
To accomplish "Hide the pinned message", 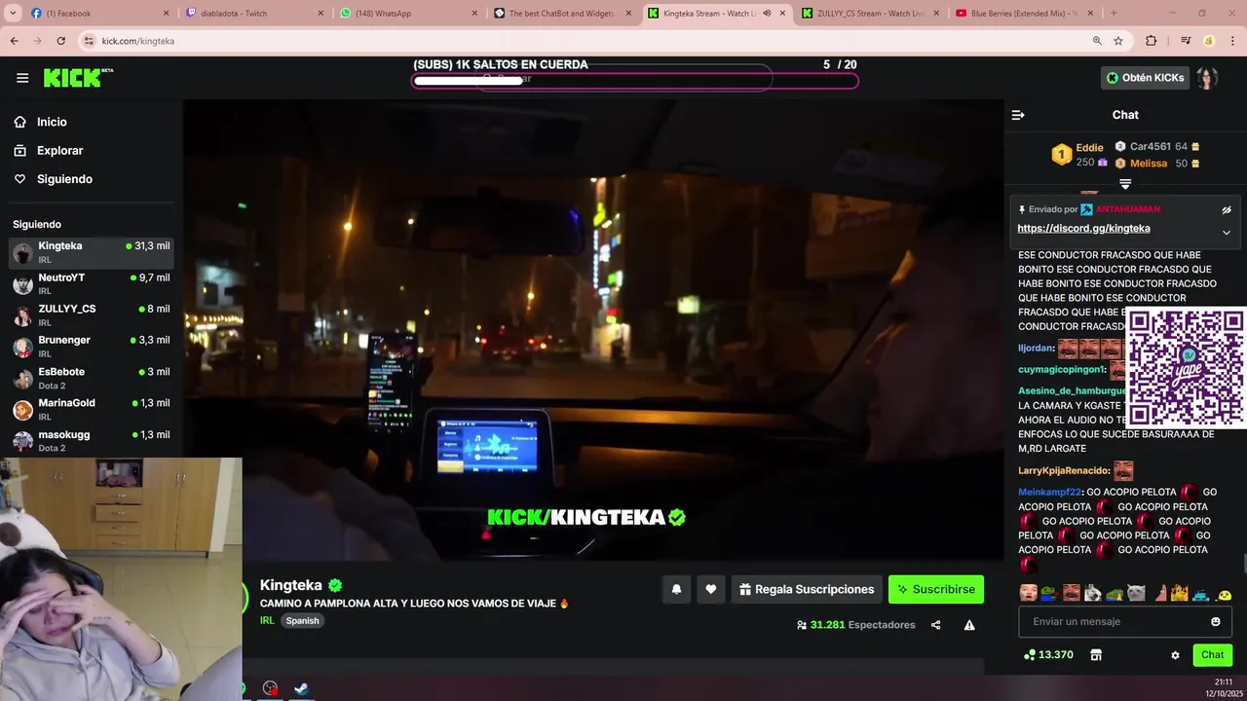I will [x=1227, y=209].
